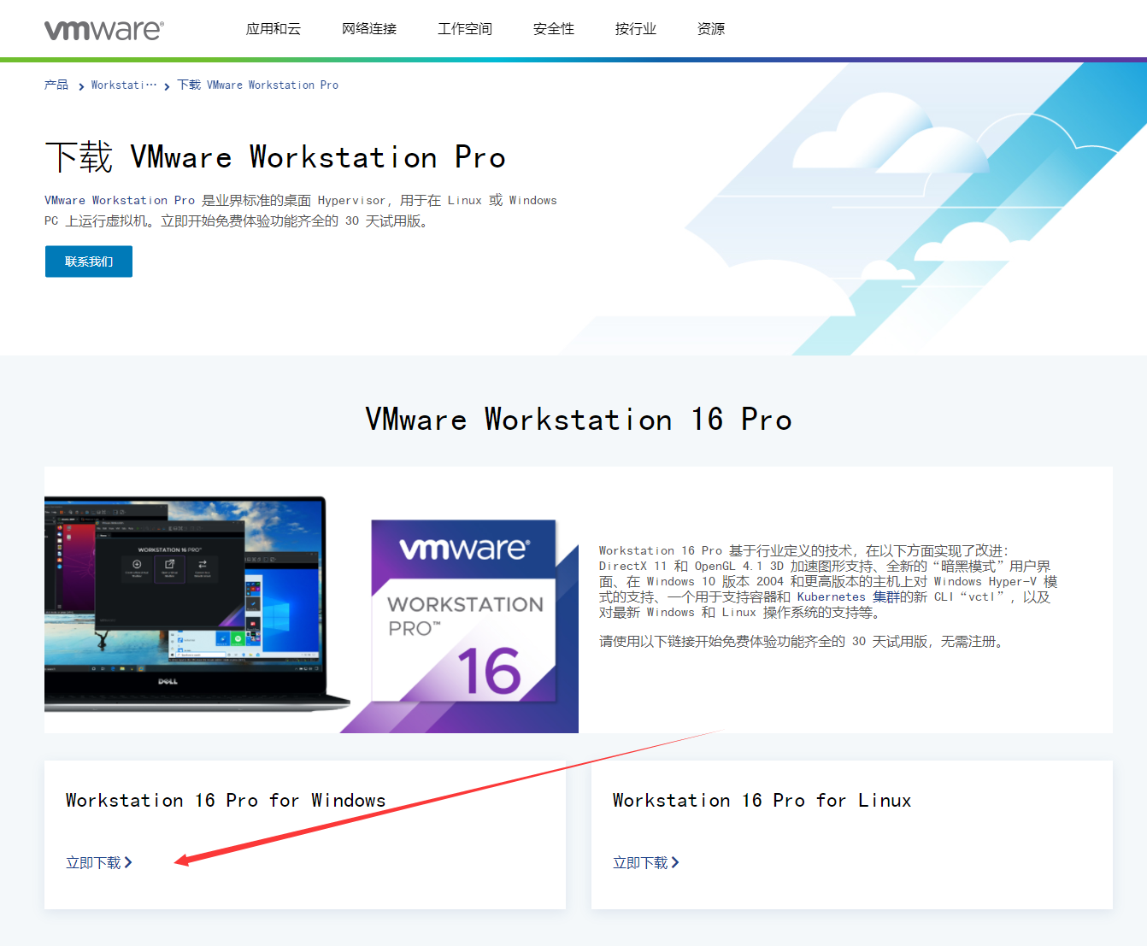Screen dimensions: 1147x946
Task: Click 下载 VMware Workstation Pro breadcrumb
Action: pos(258,85)
